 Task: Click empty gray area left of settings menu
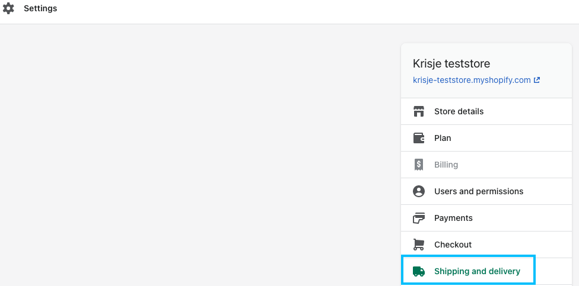199,155
